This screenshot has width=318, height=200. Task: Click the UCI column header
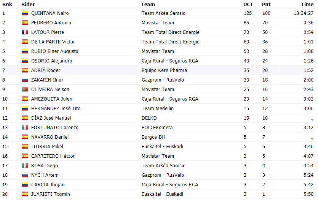click(x=248, y=5)
